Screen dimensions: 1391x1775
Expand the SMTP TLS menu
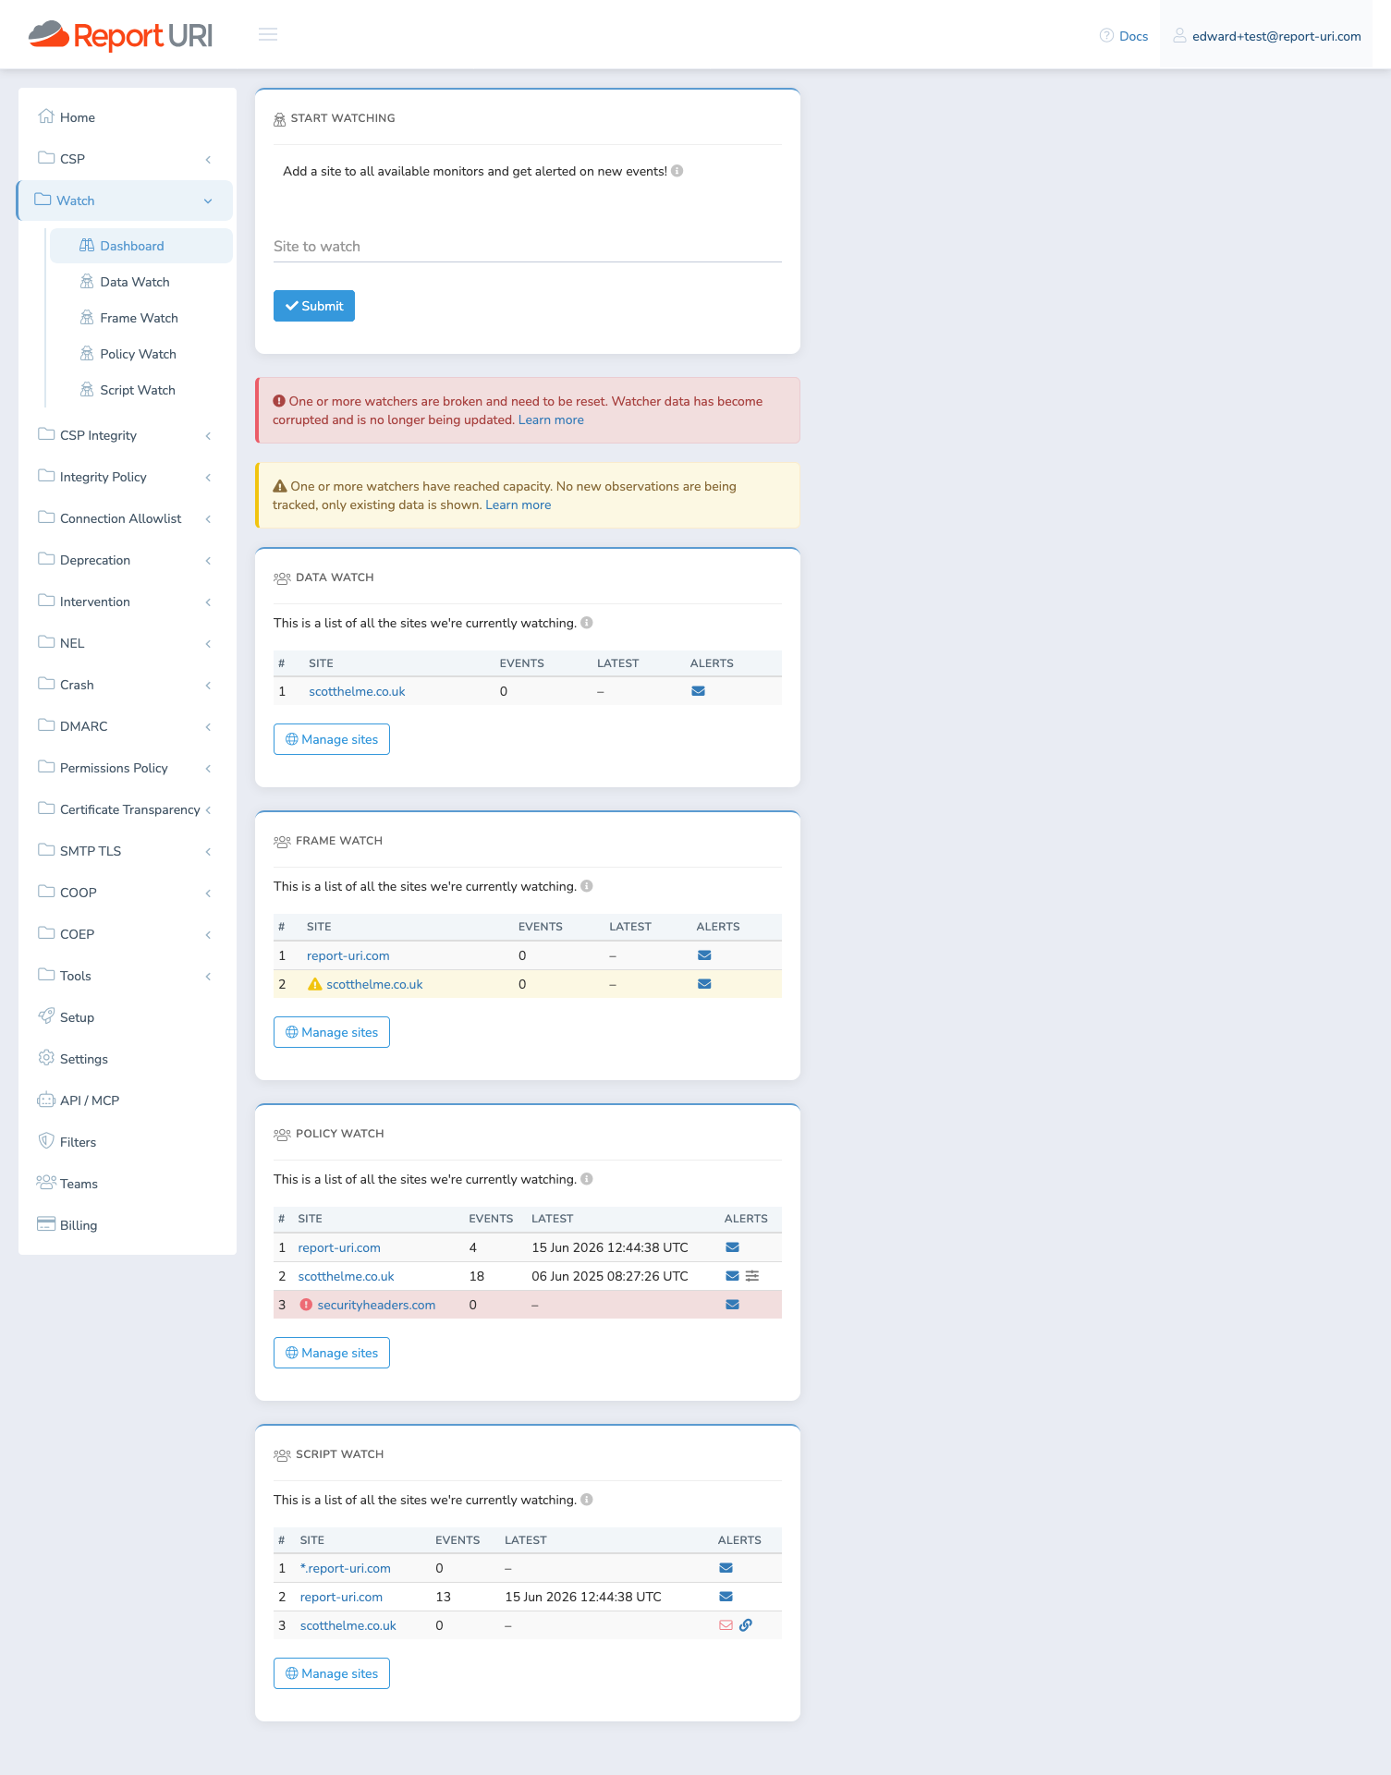tap(128, 851)
